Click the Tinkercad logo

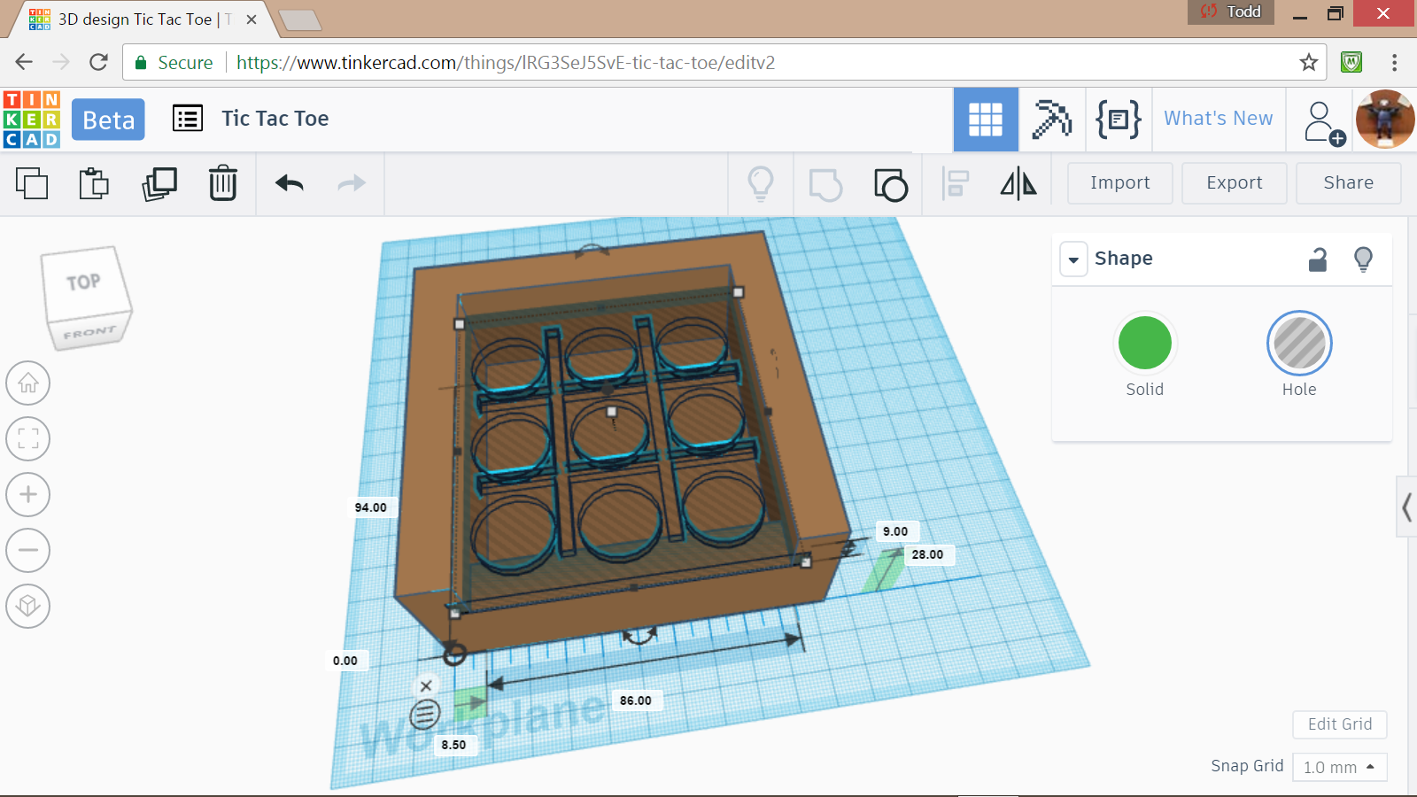[x=32, y=119]
